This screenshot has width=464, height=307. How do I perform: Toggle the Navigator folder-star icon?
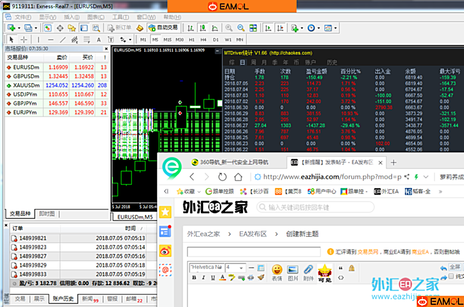click(x=72, y=28)
